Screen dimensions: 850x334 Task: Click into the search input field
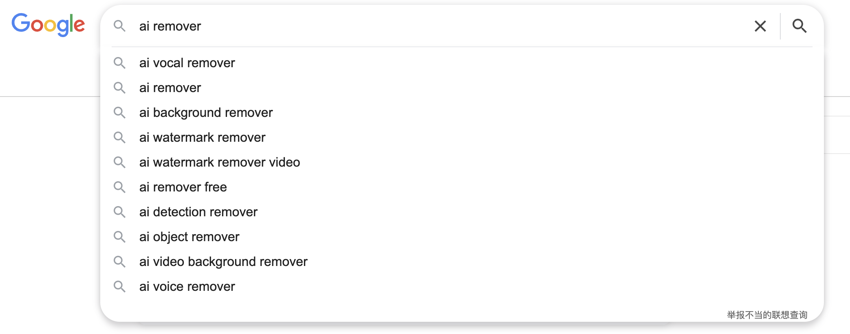[x=407, y=26]
